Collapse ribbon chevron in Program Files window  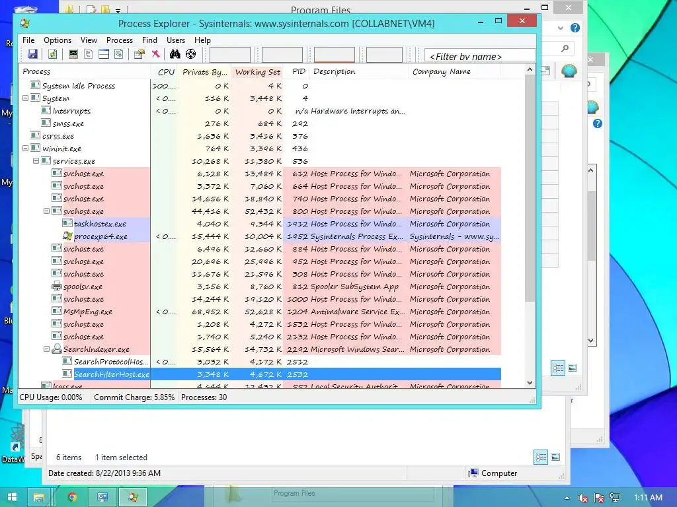click(x=561, y=28)
